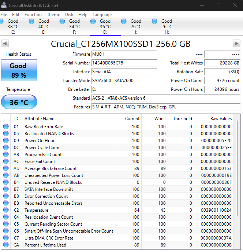Image resolution: width=243 pixels, height=252 pixels.
Task: Click the Rotation Rate value (SSD)
Action: tap(223, 72)
